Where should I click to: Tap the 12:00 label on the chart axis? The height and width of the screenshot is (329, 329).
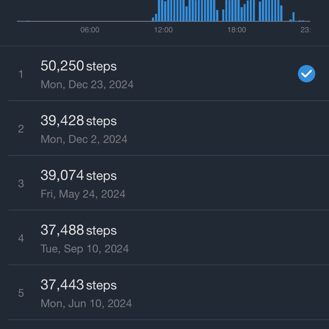tap(163, 30)
